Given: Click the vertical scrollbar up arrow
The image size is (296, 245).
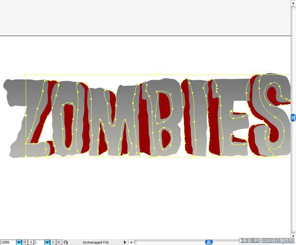Looking at the screenshot, I should click(x=293, y=3).
